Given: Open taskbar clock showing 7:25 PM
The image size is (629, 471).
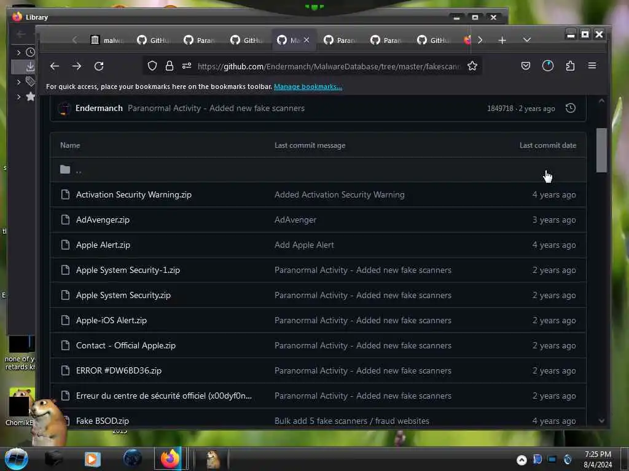Looking at the screenshot, I should 598,459.
